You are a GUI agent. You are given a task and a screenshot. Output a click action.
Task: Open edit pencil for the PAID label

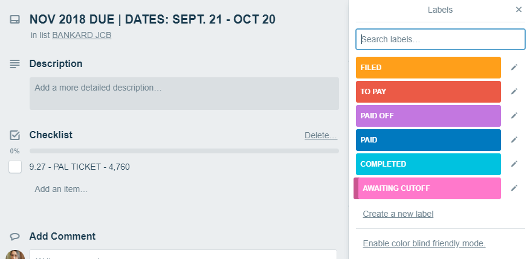pyautogui.click(x=514, y=140)
